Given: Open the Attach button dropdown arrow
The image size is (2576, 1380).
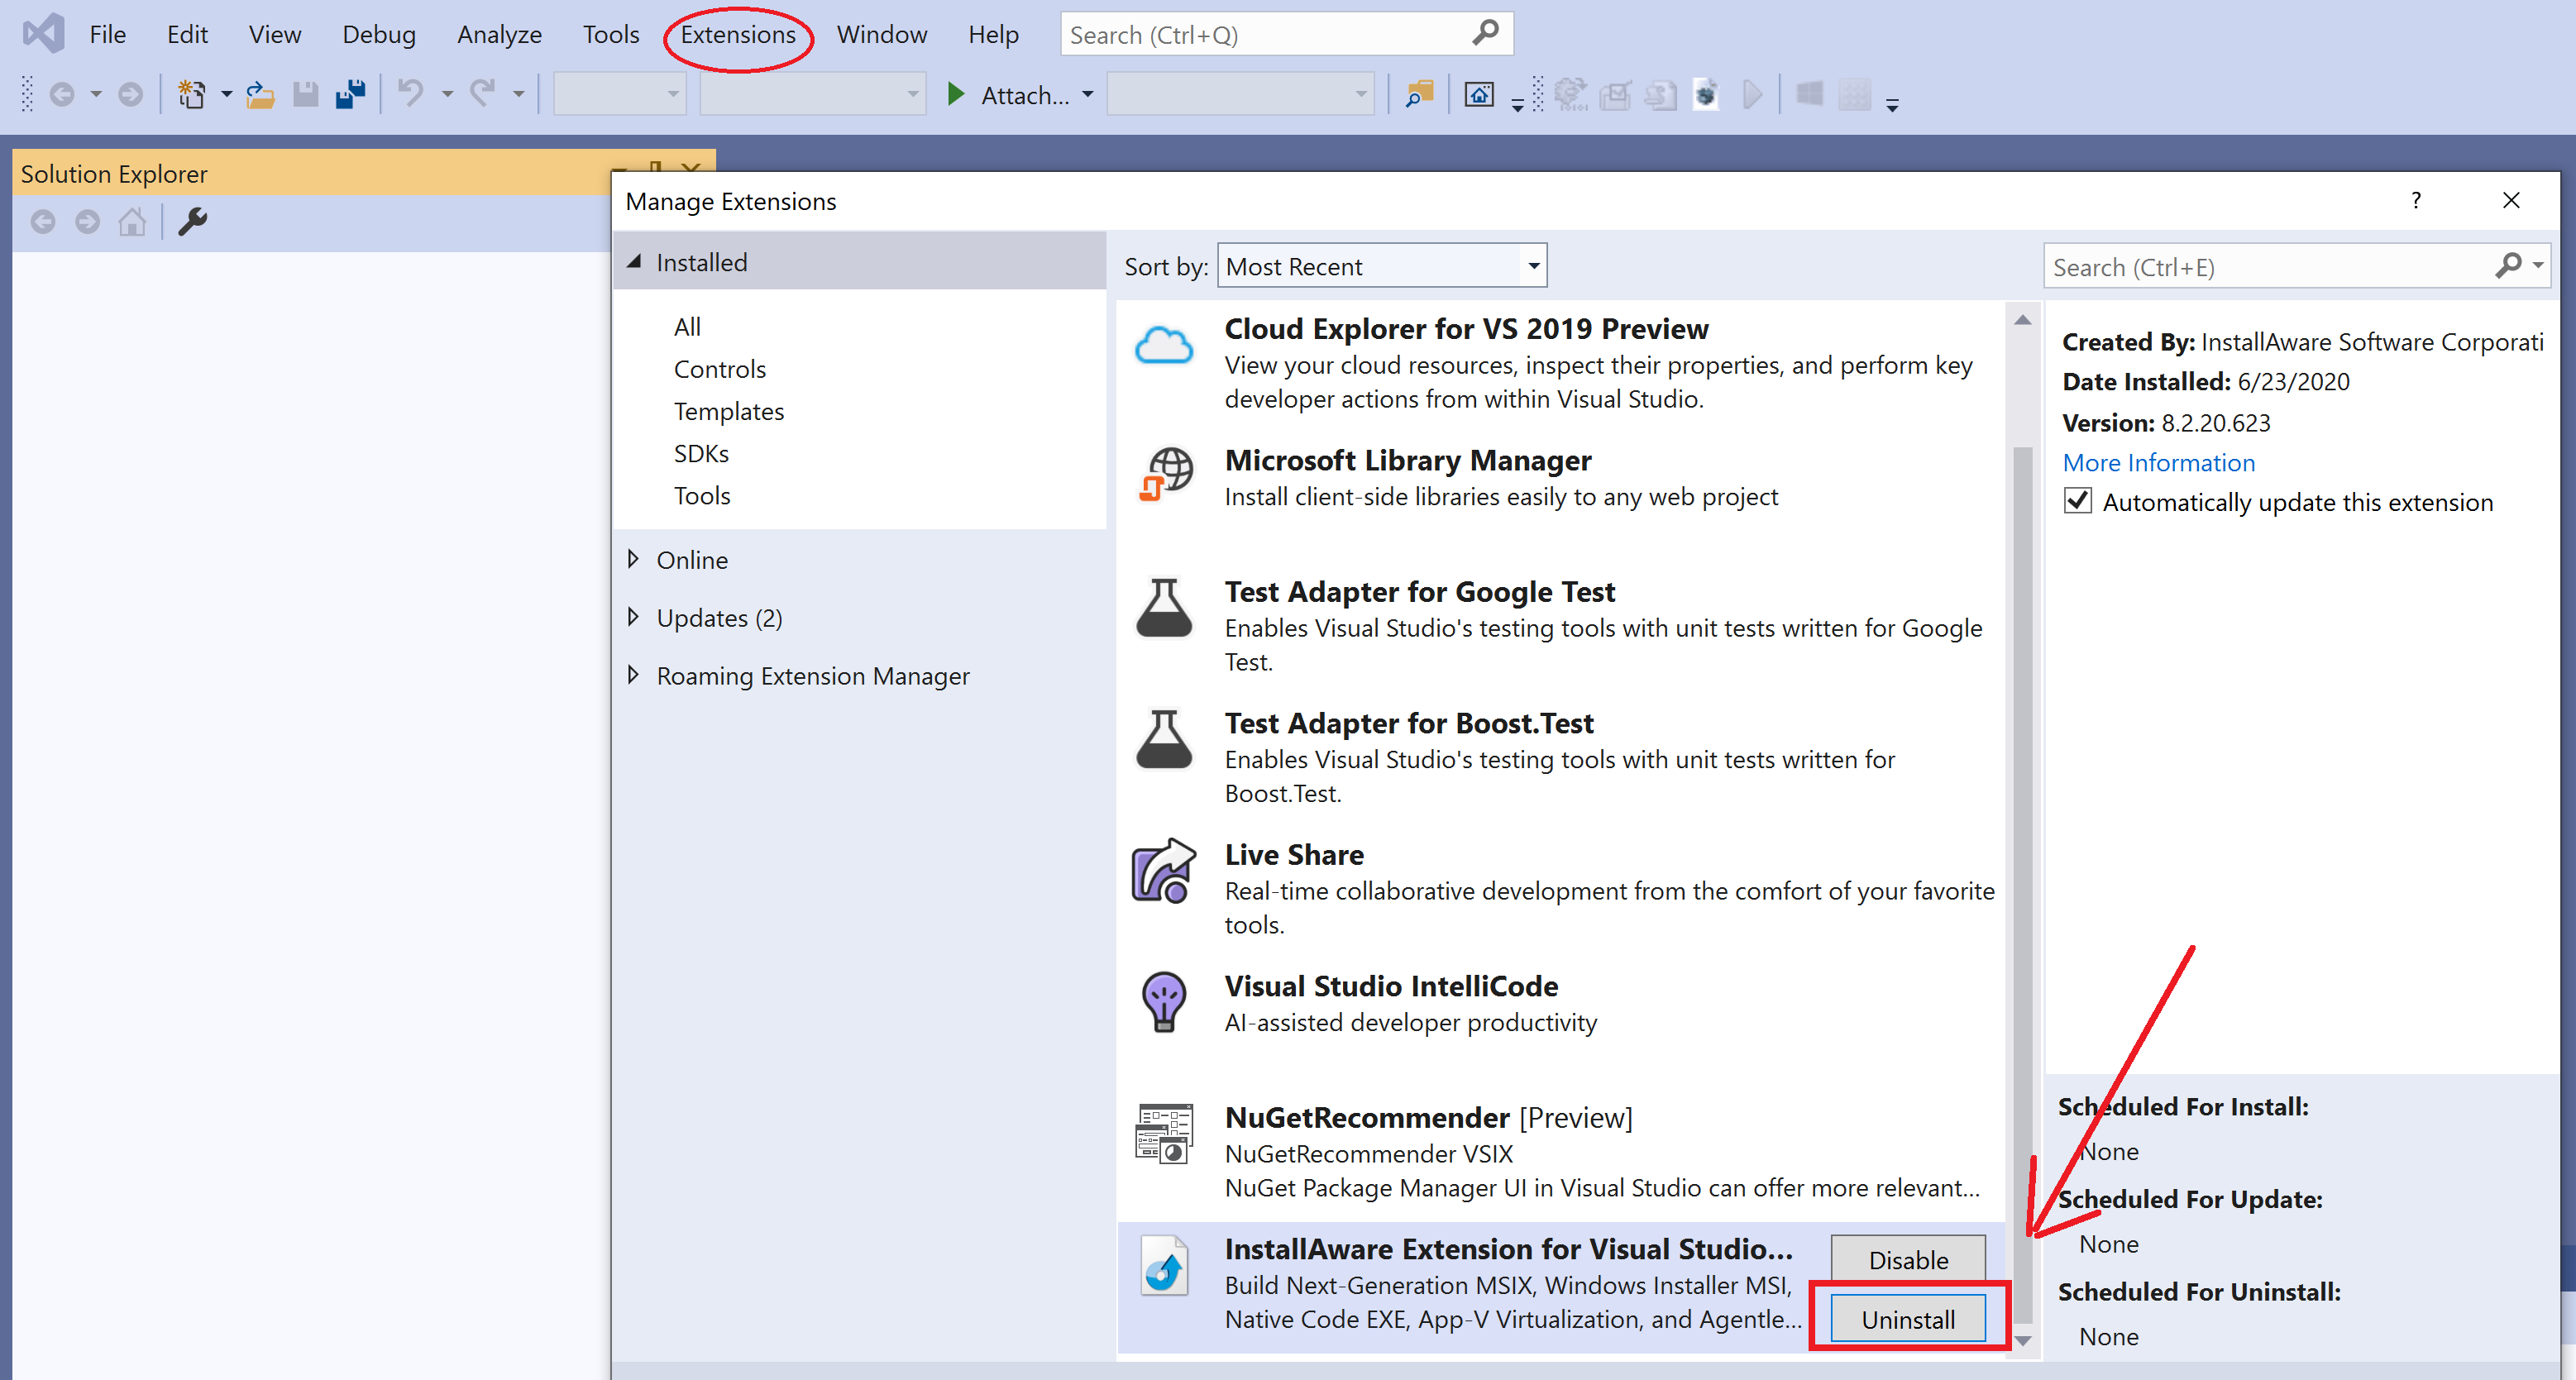Looking at the screenshot, I should (1088, 95).
